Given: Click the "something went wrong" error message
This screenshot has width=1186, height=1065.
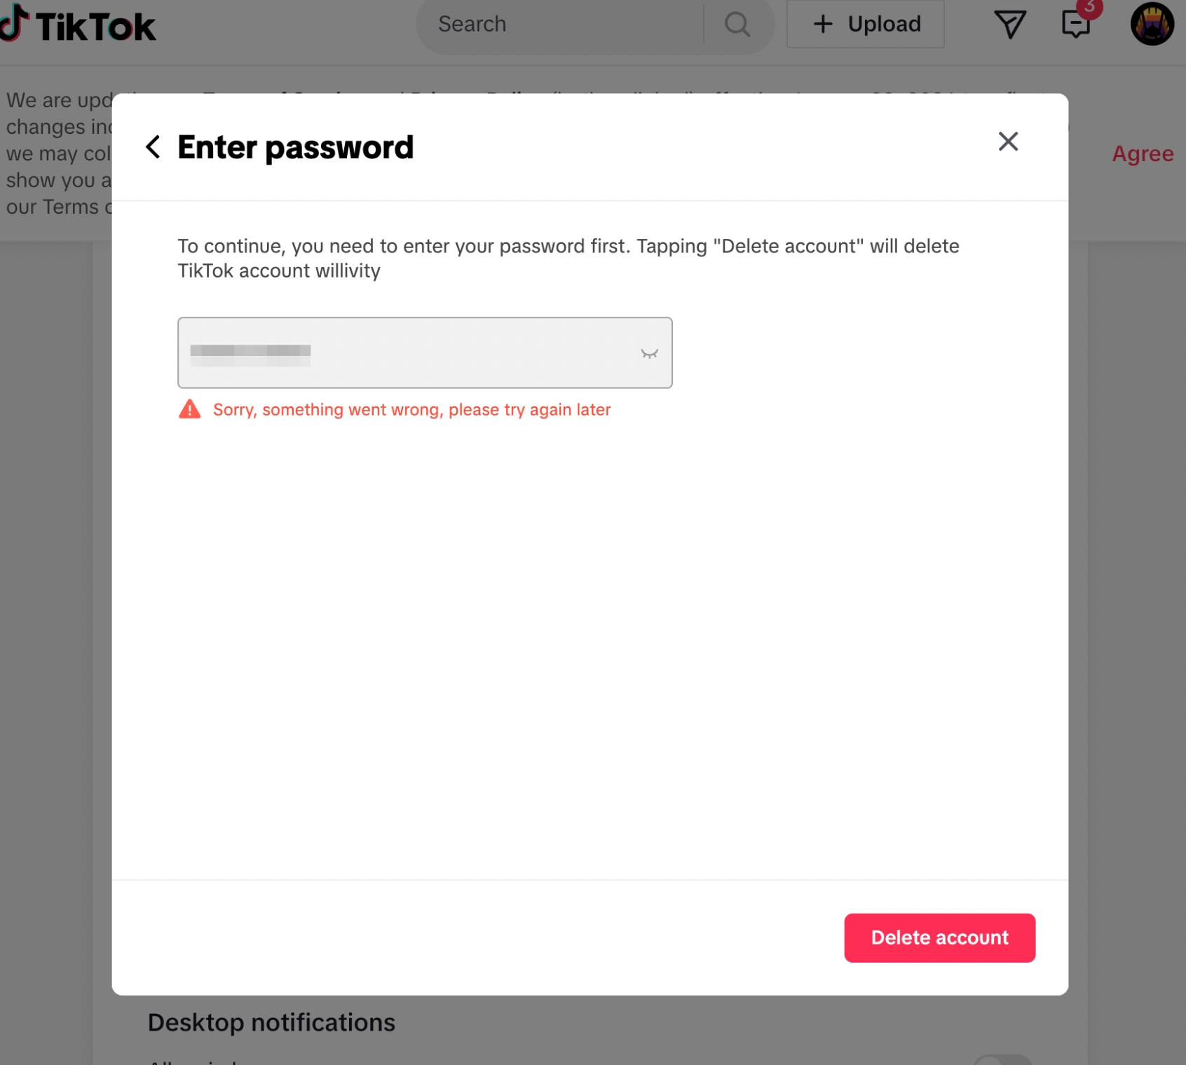Looking at the screenshot, I should pos(411,410).
